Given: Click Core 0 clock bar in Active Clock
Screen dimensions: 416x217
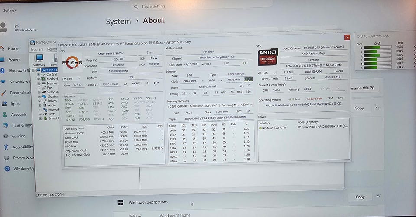Looking at the screenshot, I should (x=377, y=48).
